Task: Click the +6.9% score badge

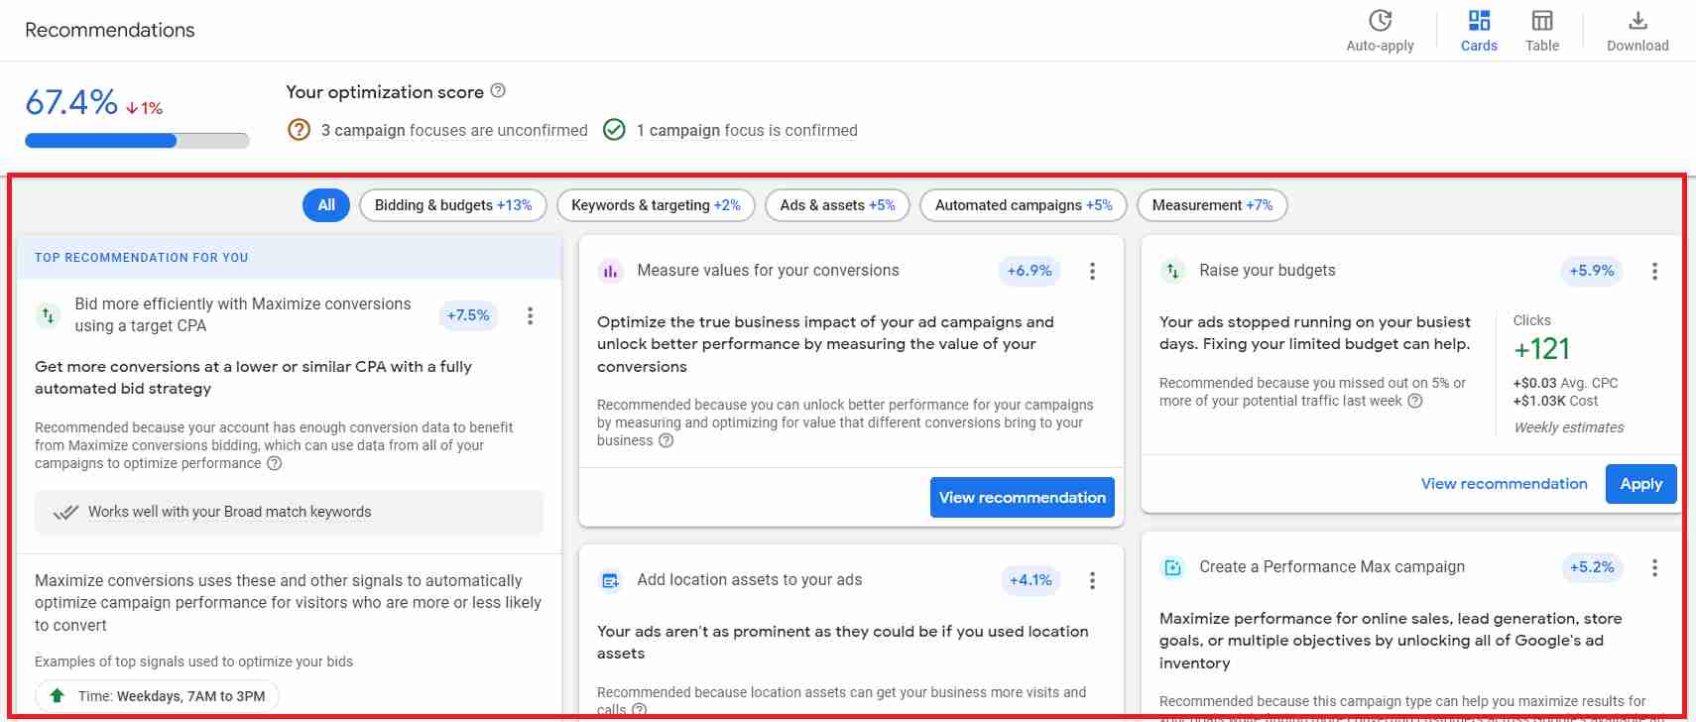Action: [x=1030, y=271]
